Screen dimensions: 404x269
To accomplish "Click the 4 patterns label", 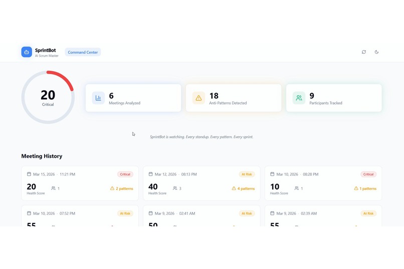I will pyautogui.click(x=246, y=188).
